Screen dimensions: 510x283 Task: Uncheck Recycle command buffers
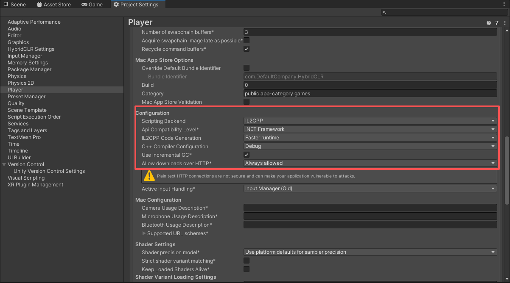tap(247, 49)
